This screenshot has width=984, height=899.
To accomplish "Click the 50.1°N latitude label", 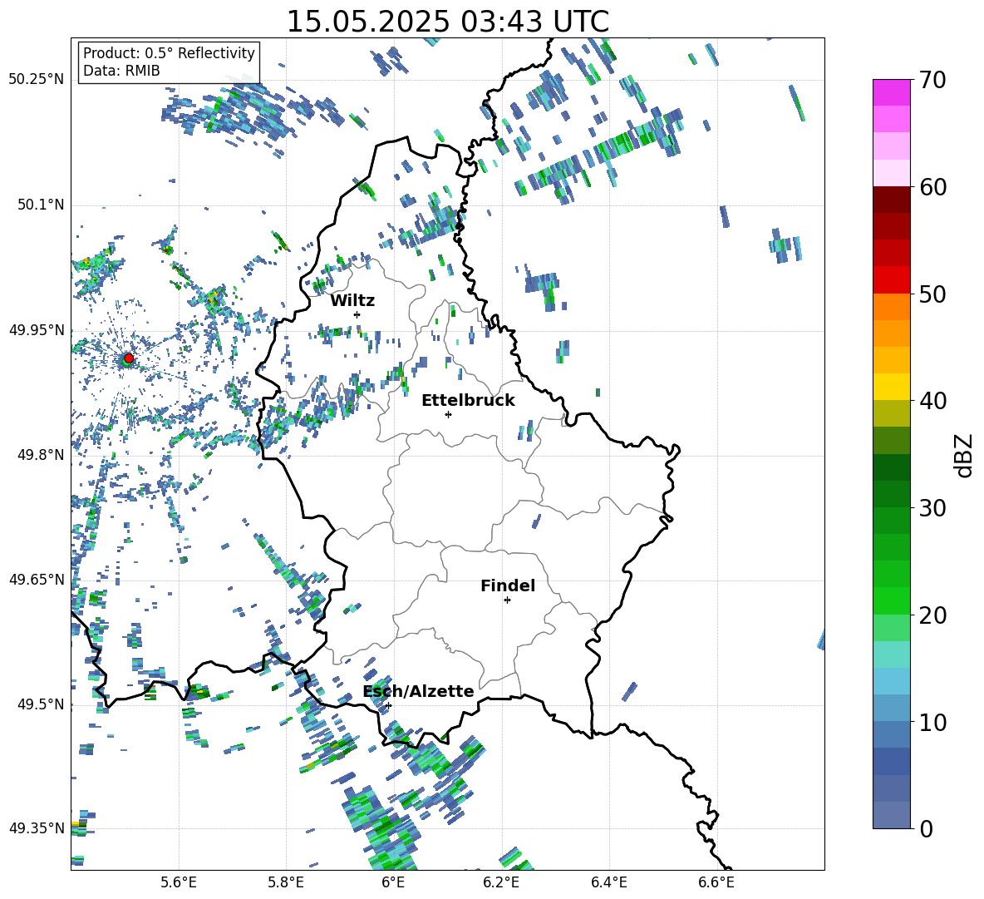I will [41, 205].
